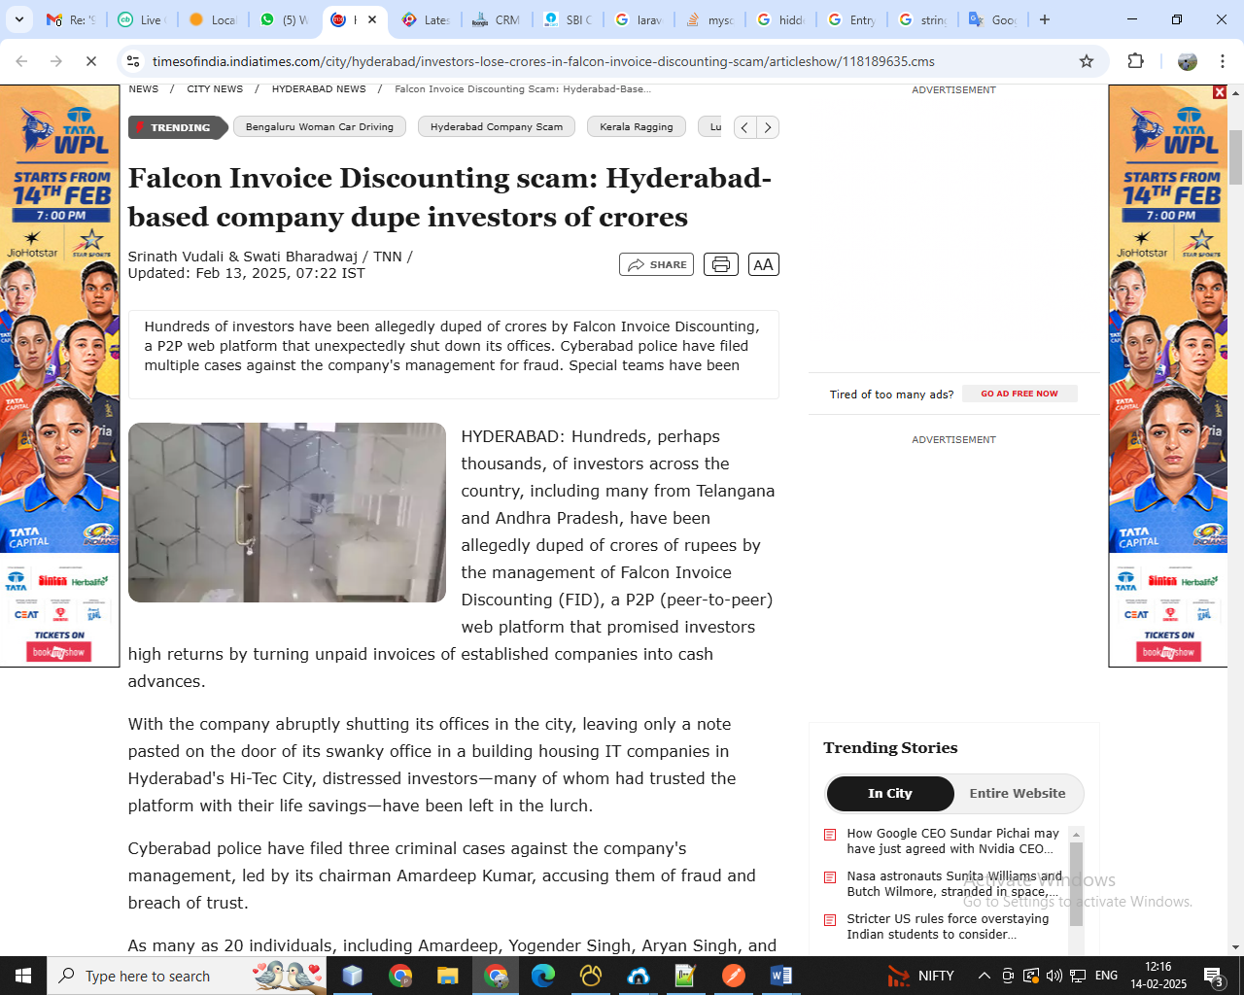Open the green notepad app in the taskbar

(685, 976)
